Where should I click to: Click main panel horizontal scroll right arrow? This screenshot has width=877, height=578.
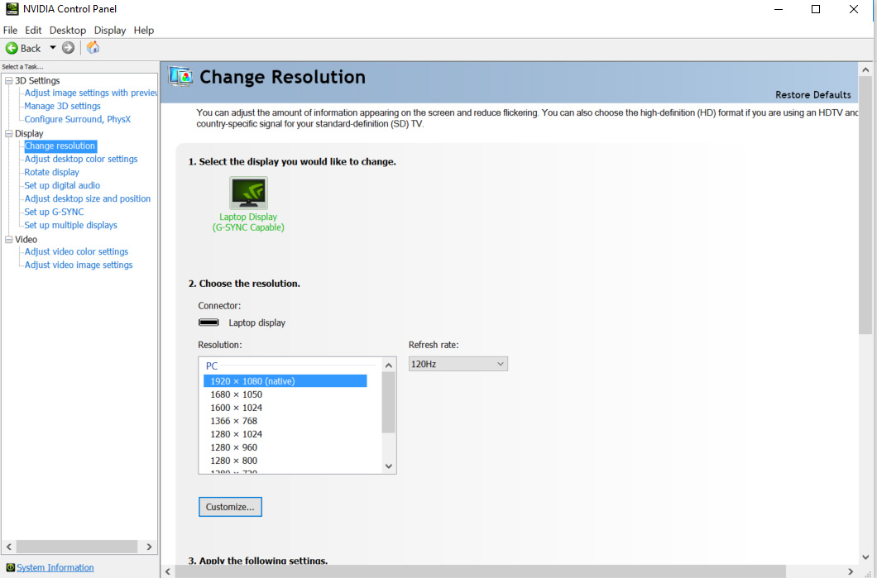tap(851, 571)
